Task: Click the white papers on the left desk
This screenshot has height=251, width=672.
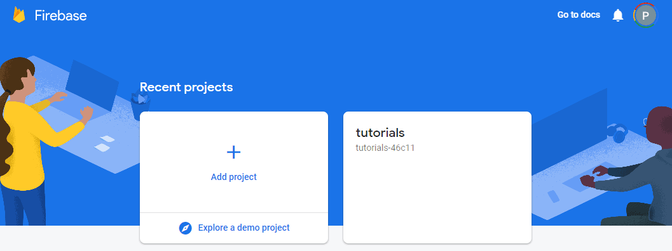Action: pyautogui.click(x=104, y=144)
